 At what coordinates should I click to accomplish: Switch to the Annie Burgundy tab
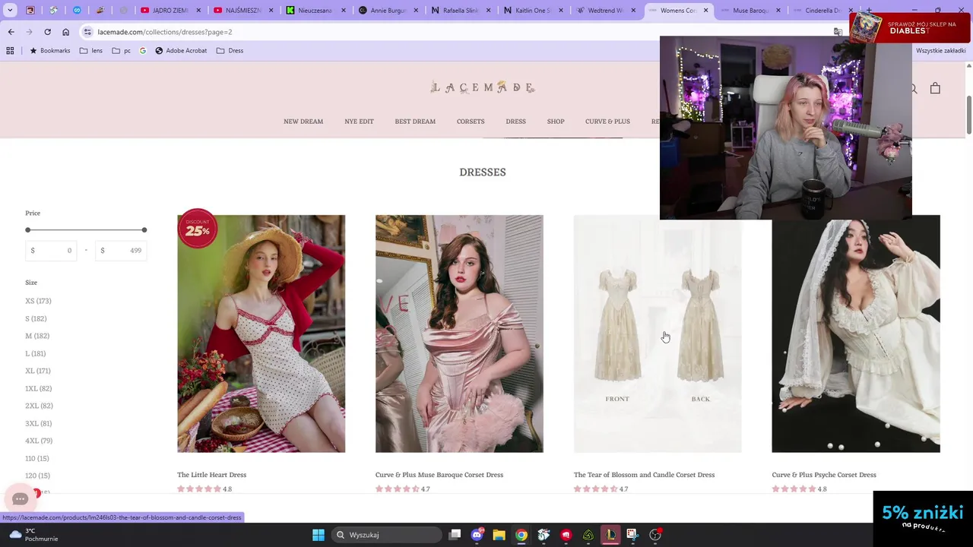click(388, 11)
